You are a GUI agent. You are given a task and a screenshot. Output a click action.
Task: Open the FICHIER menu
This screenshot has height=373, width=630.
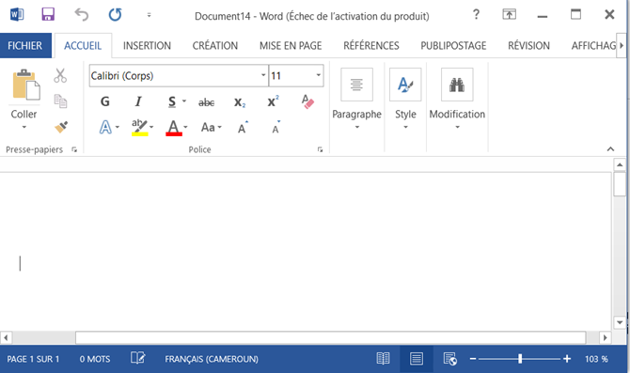click(24, 46)
